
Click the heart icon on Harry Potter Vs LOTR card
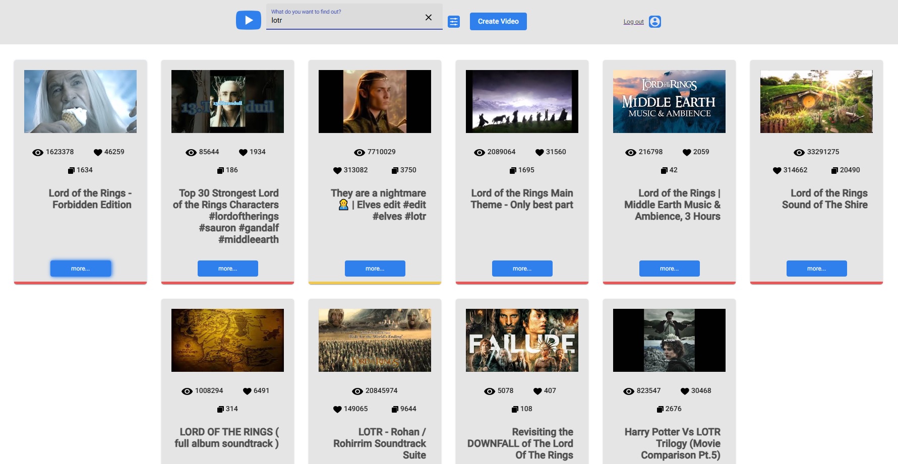(684, 390)
